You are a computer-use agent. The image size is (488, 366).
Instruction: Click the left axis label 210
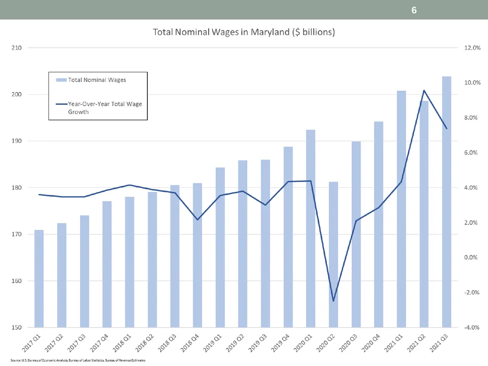click(17, 48)
